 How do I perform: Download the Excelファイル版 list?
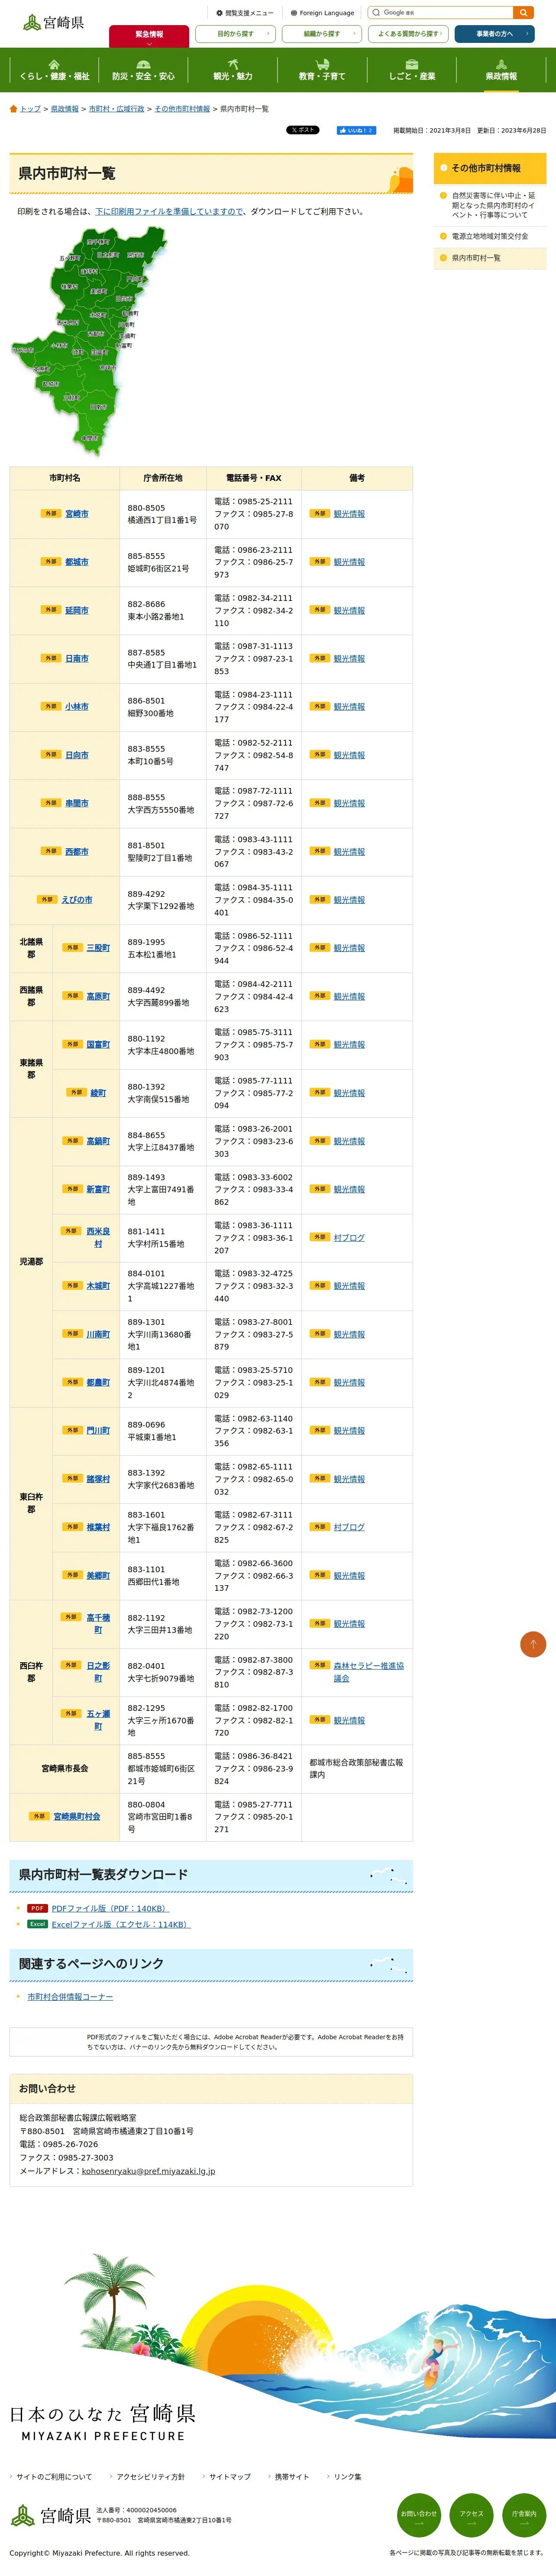coord(121,1924)
